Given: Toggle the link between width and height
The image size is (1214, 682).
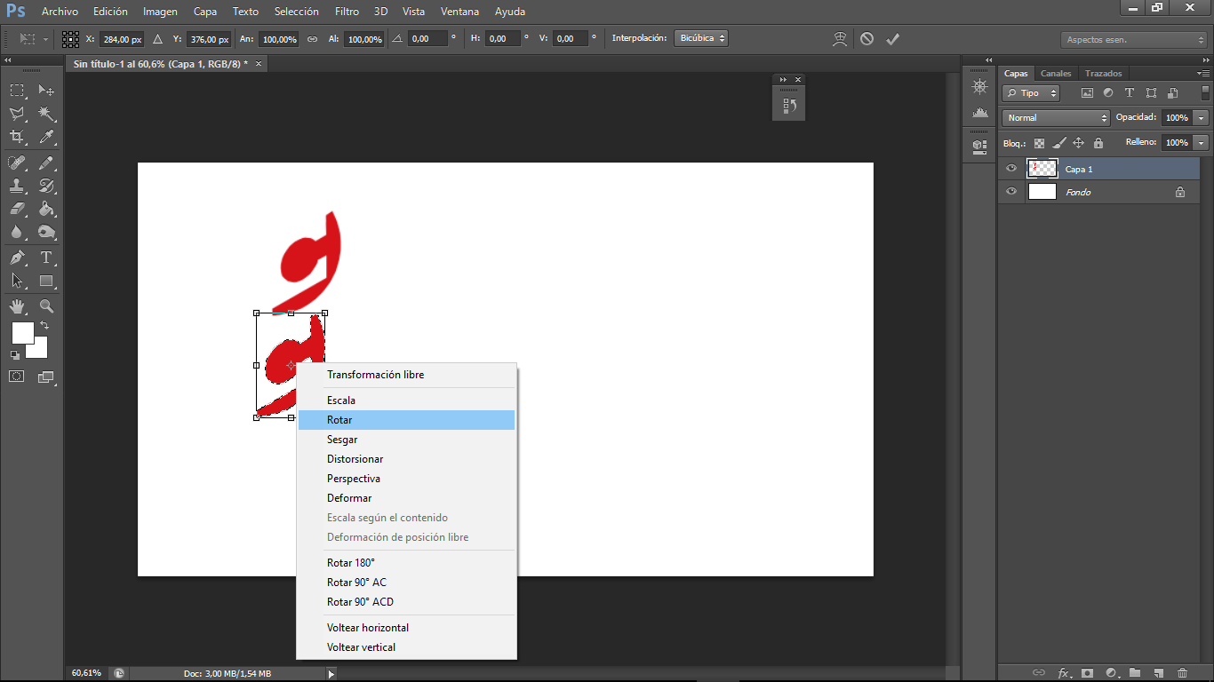Looking at the screenshot, I should [312, 39].
